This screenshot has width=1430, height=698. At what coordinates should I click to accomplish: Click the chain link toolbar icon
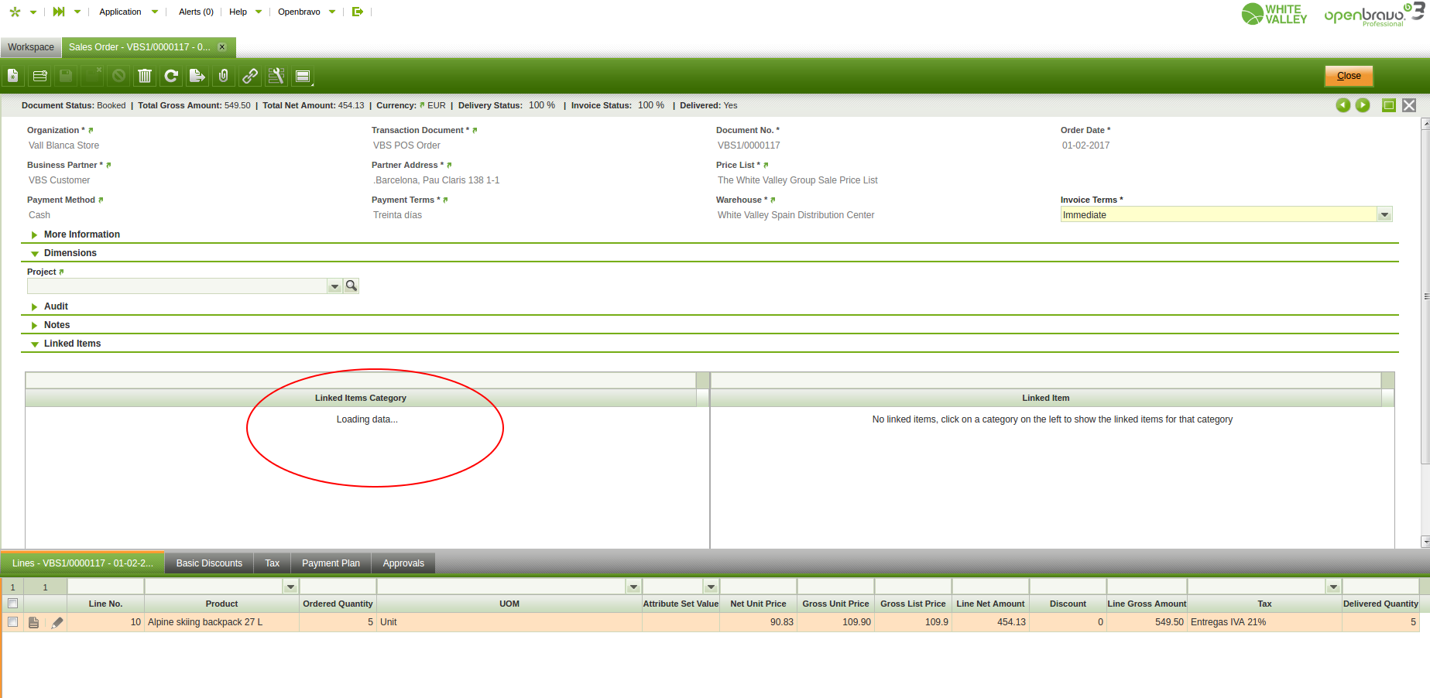pyautogui.click(x=250, y=76)
